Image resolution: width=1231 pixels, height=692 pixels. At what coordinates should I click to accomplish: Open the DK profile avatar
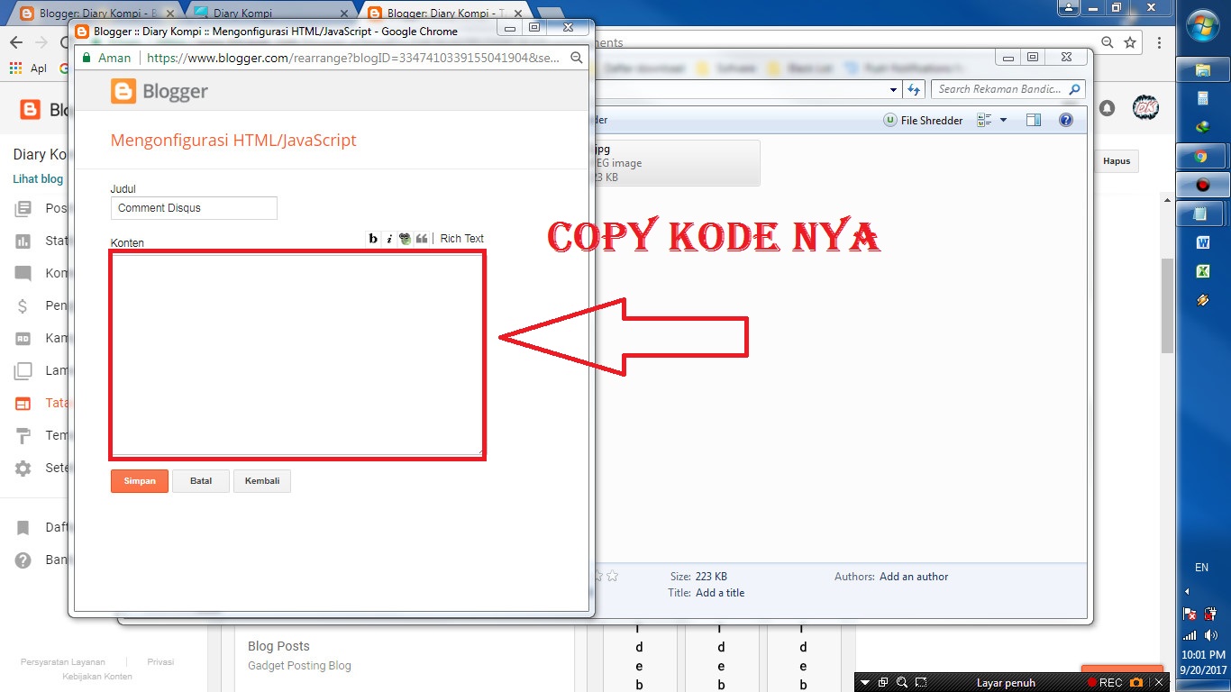pos(1145,108)
